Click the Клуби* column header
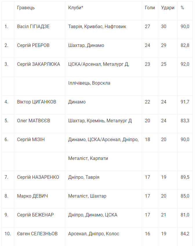The height and width of the screenshot is (246, 195). [x=76, y=8]
